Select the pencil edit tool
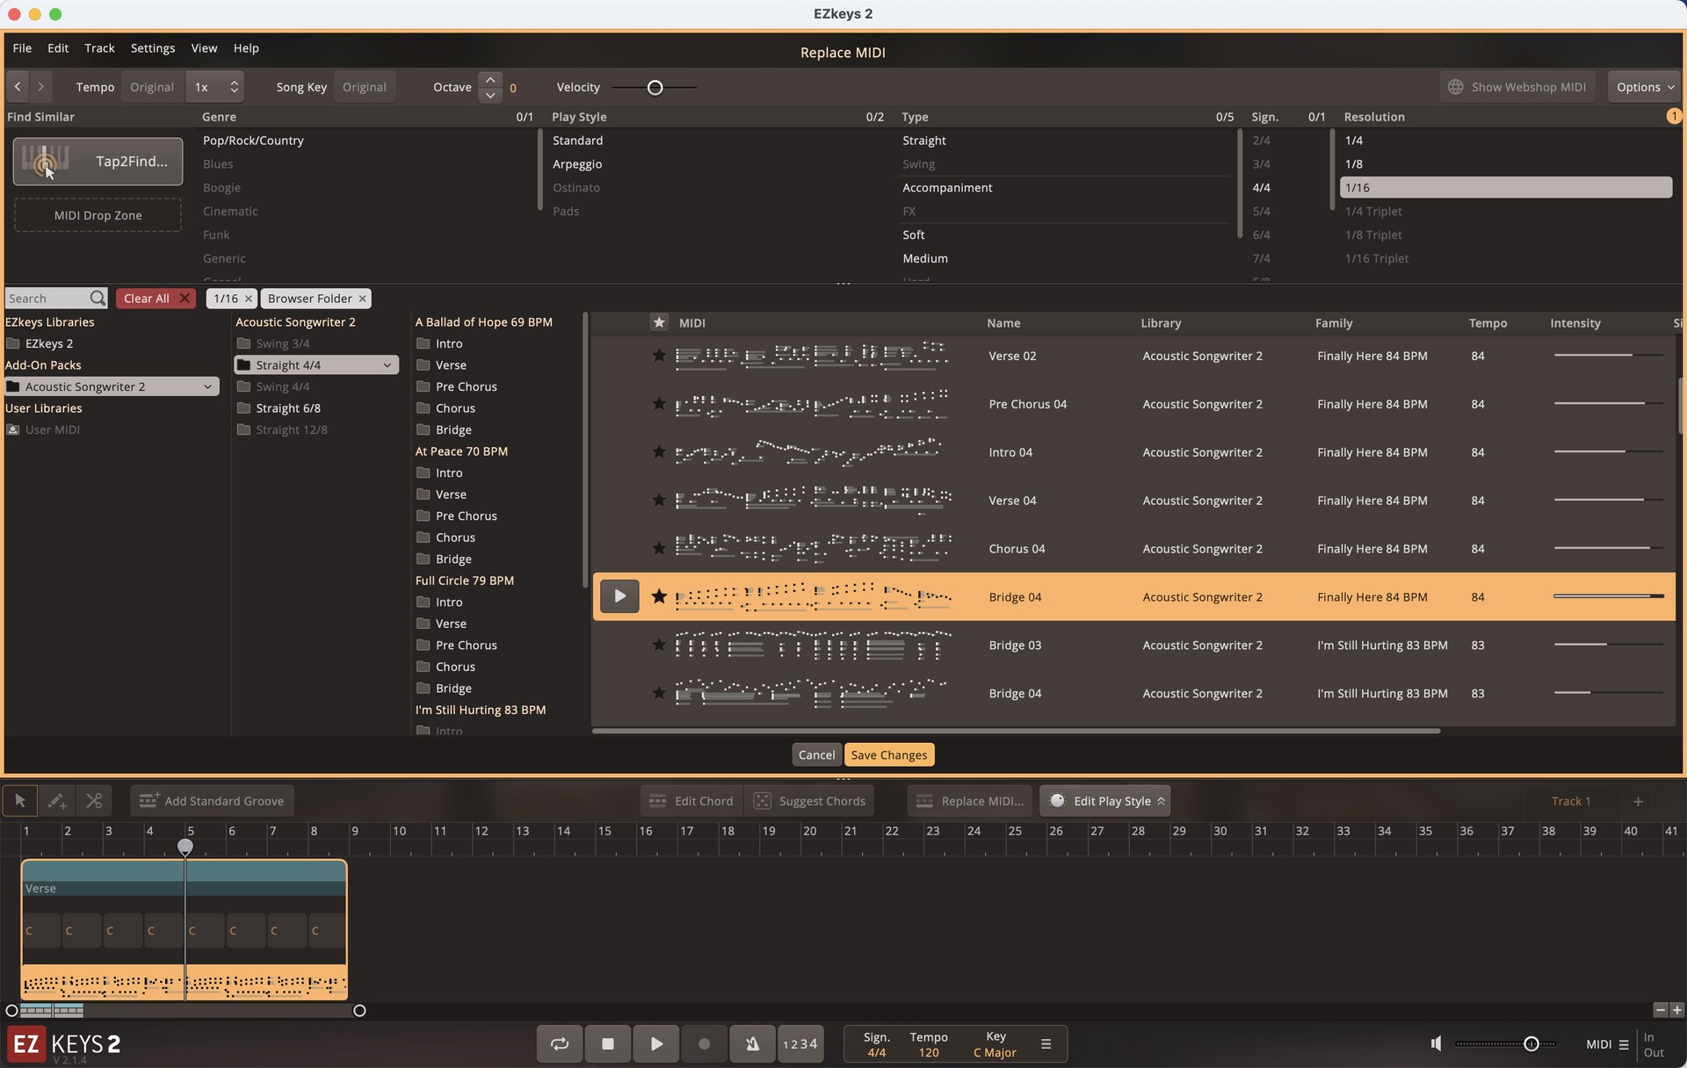 tap(56, 800)
